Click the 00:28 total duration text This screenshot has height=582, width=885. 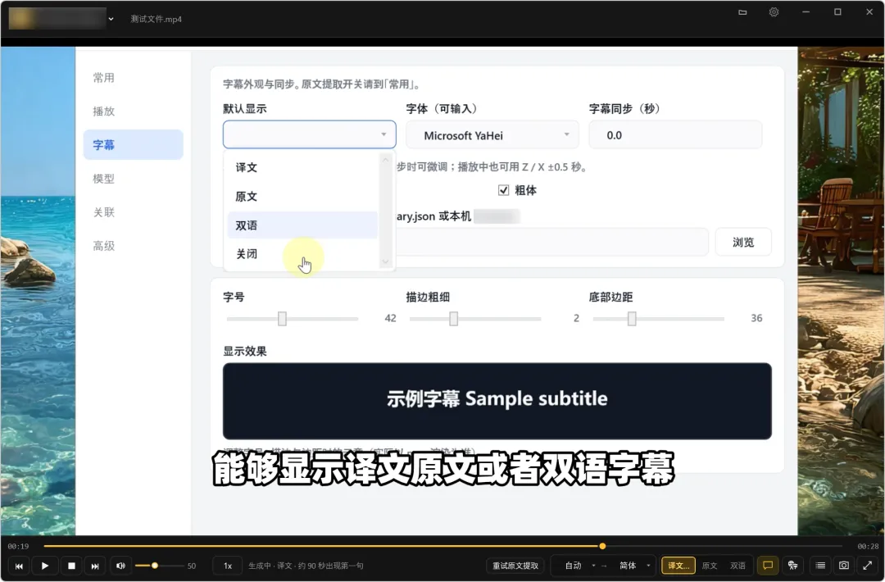(x=868, y=547)
